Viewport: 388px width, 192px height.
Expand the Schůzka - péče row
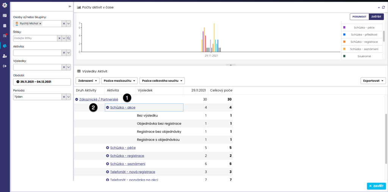click(108, 148)
